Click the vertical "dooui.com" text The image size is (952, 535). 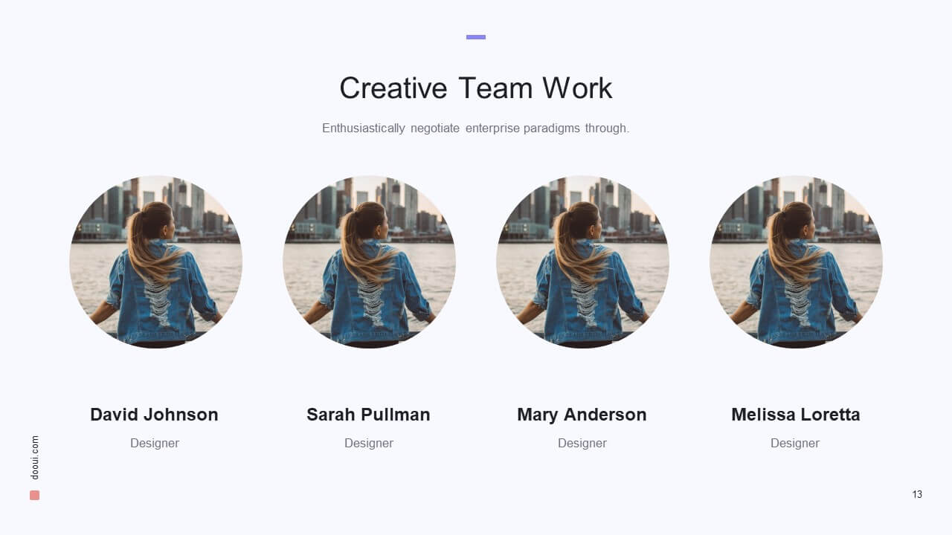click(x=35, y=458)
